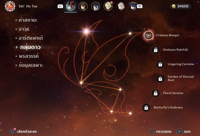Select the blonde character portrait with alert
The width and height of the screenshot is (200, 136).
coord(108,6)
